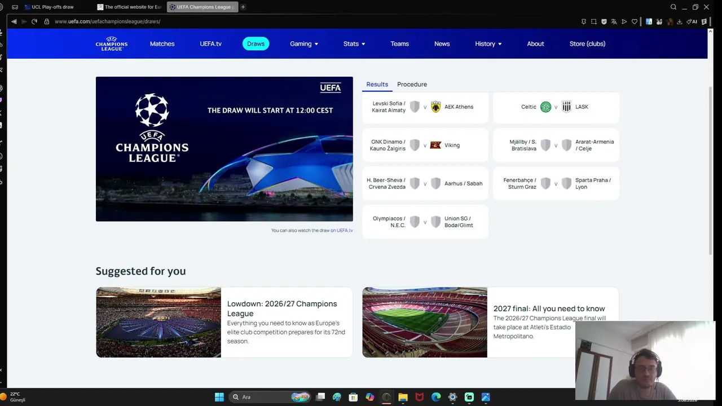
Task: Select the Ararat-Armenia / Celje team text
Action: coord(595,145)
